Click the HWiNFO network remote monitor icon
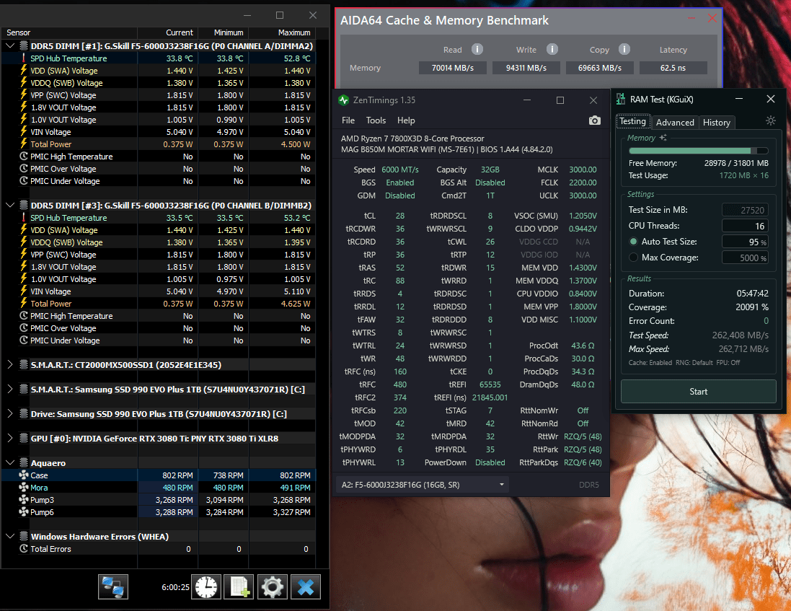The width and height of the screenshot is (791, 611). [x=113, y=586]
